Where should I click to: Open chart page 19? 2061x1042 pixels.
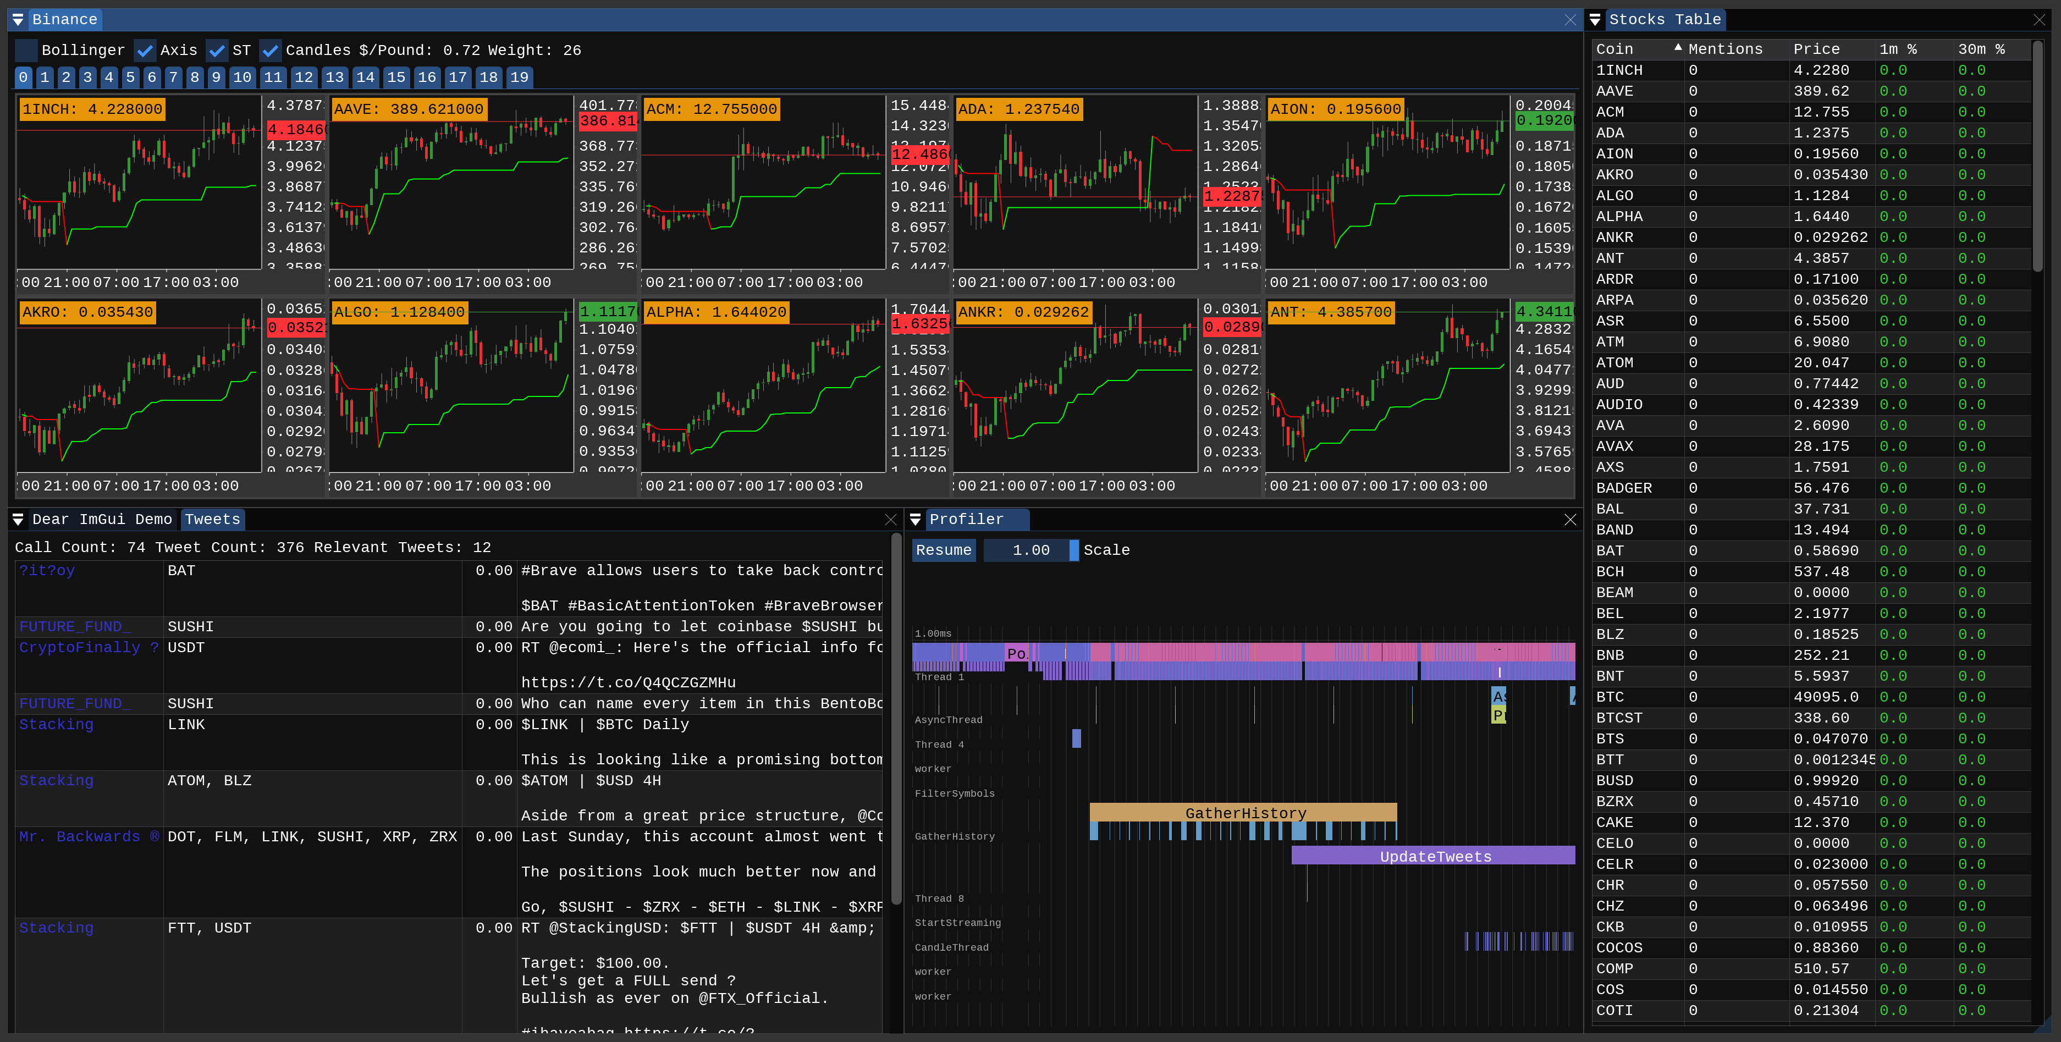click(x=519, y=78)
